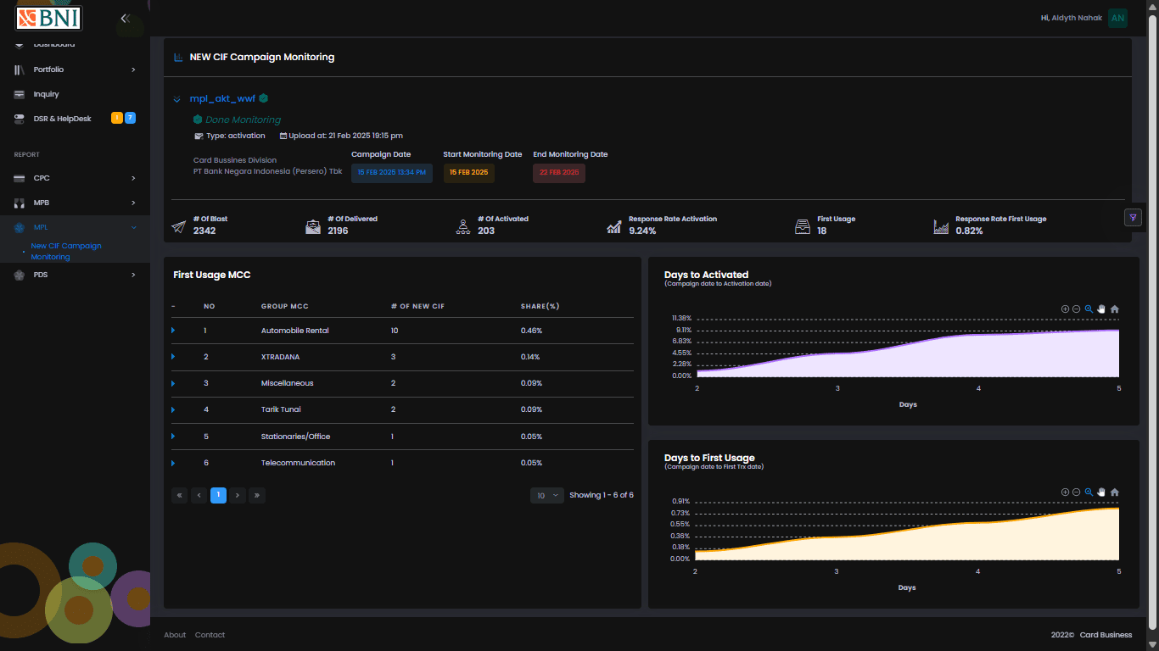This screenshot has width=1159, height=651.
Task: Collapse the mpl_akt_wwf campaign section
Action: [x=176, y=99]
